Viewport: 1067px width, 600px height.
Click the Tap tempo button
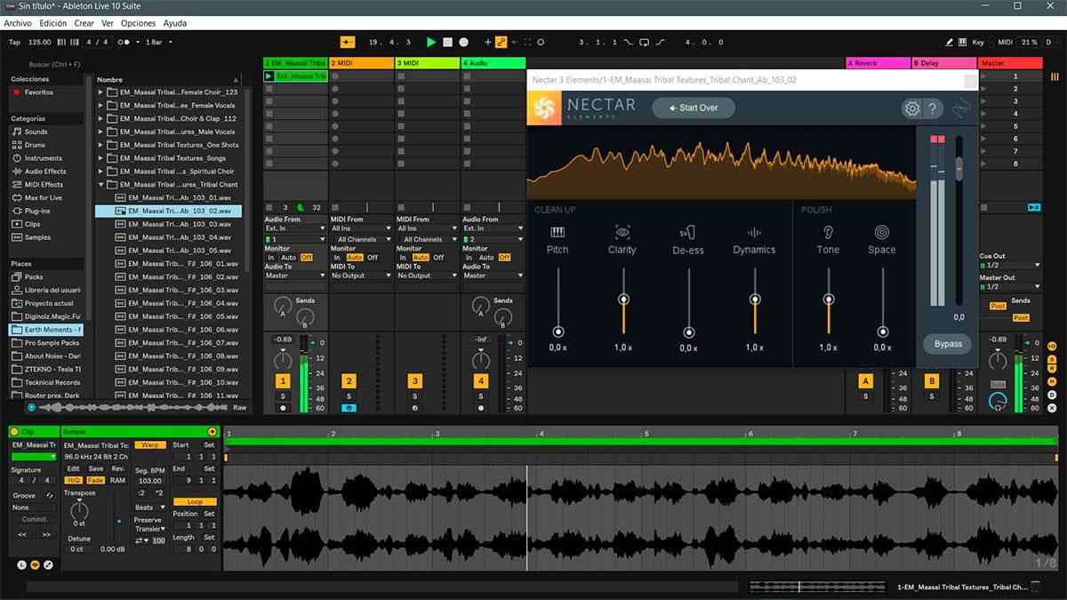click(x=14, y=42)
